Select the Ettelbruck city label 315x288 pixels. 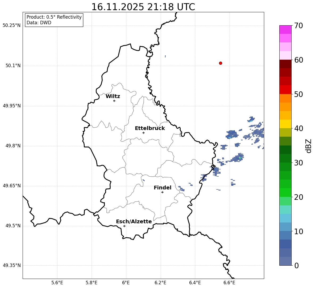click(150, 128)
